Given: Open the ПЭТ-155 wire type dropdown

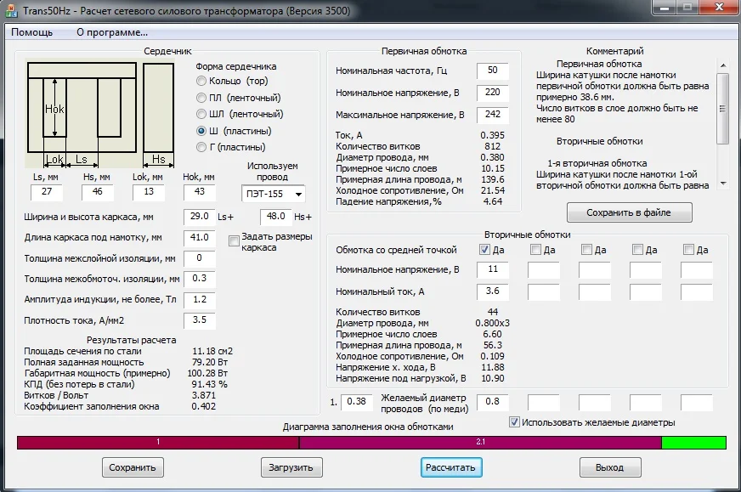Looking at the screenshot, I should 273,194.
